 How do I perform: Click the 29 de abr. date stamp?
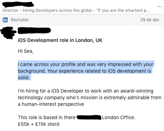[x=150, y=20]
